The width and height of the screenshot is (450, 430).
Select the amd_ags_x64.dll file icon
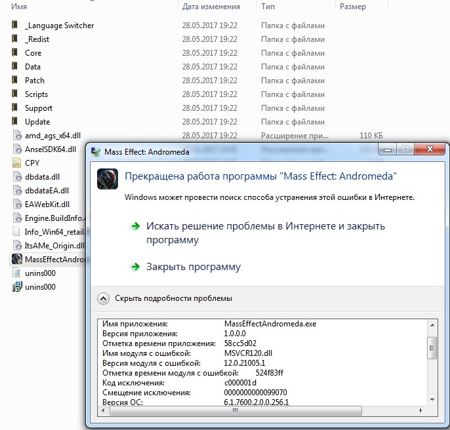[17, 135]
